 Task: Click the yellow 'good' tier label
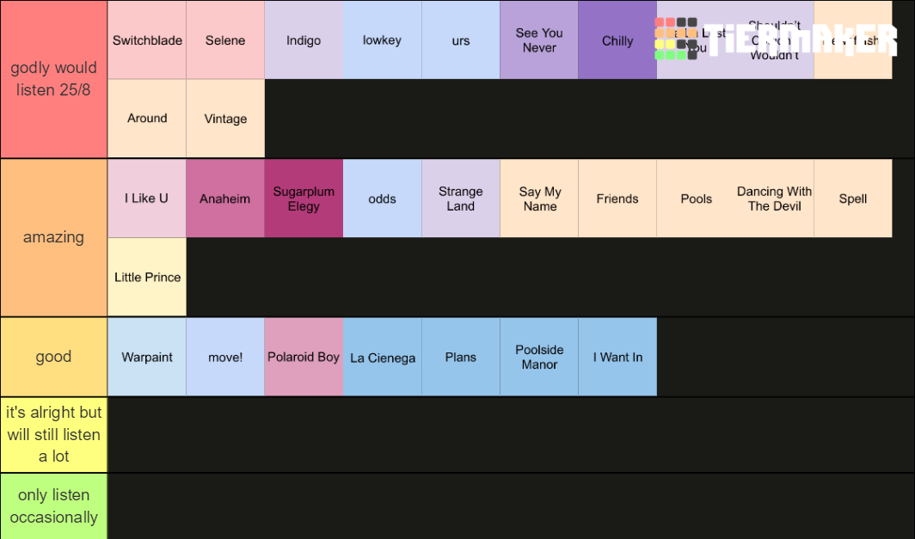click(53, 357)
